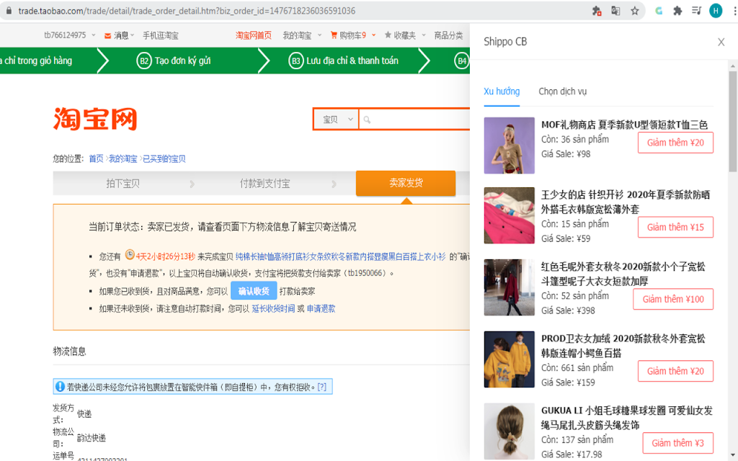This screenshot has height=461, width=738.
Task: Expand the 收藏夹 dropdown arrow
Action: click(x=424, y=35)
